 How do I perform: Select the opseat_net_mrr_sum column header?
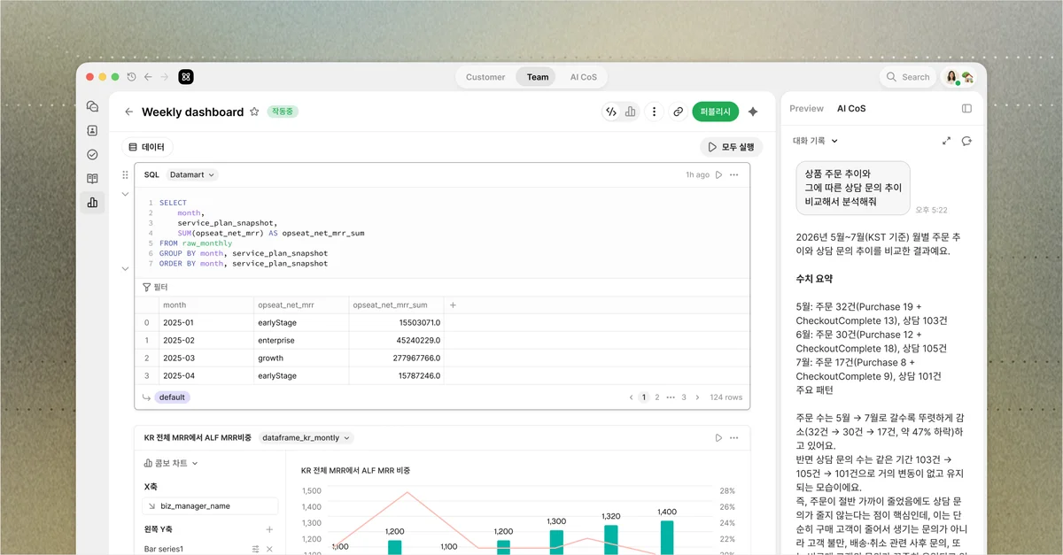point(396,304)
